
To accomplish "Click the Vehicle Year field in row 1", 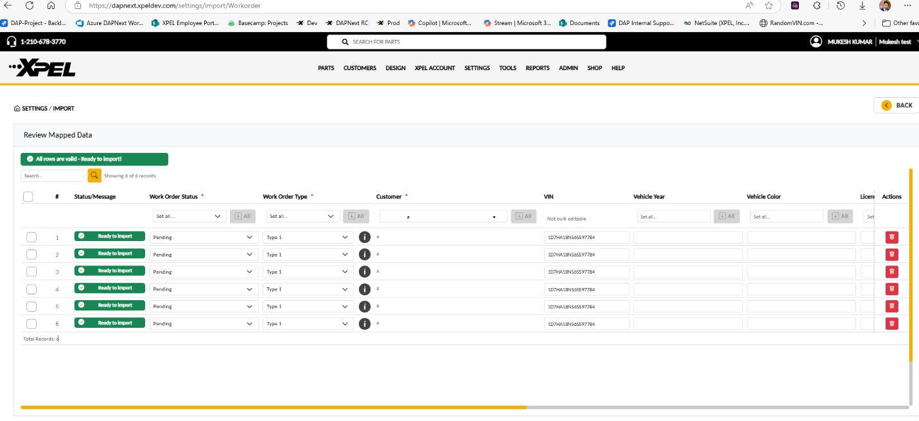I will coord(688,237).
